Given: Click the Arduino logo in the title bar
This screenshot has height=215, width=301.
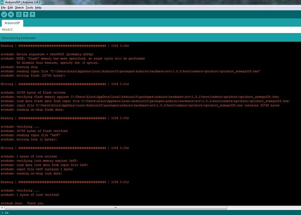Looking at the screenshot, I should [2, 2].
